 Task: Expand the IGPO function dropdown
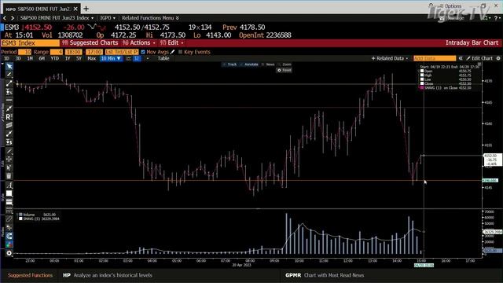click(x=108, y=18)
